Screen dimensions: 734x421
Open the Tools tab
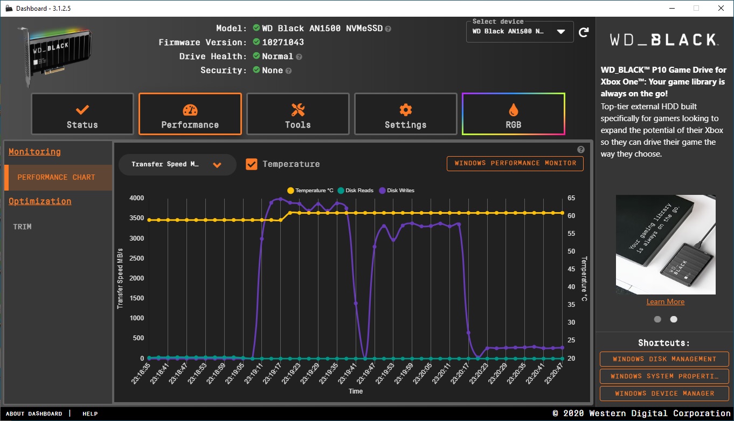click(x=298, y=114)
